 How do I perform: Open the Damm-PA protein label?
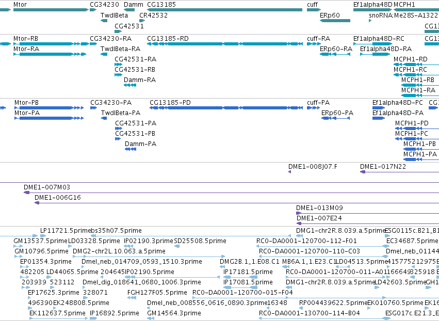click(140, 144)
